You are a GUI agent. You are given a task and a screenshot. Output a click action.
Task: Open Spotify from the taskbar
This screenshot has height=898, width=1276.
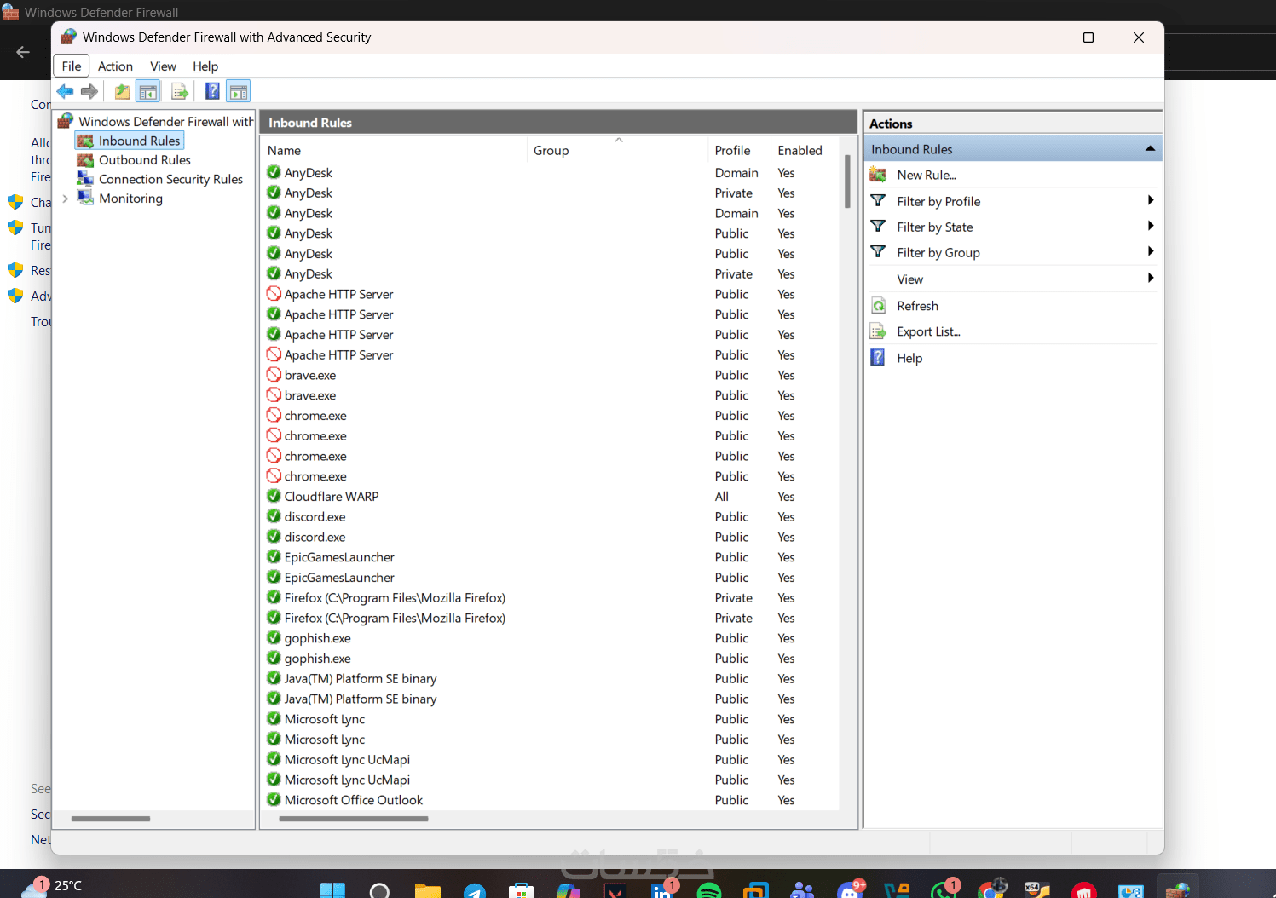click(x=709, y=891)
